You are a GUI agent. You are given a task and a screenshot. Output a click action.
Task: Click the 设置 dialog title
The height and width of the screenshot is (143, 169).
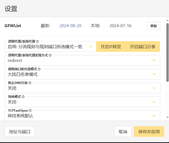click(x=11, y=9)
